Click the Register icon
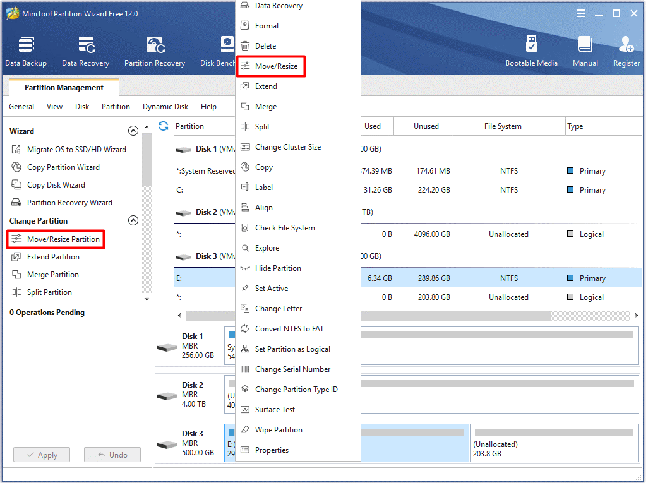The image size is (648, 483). tap(626, 51)
